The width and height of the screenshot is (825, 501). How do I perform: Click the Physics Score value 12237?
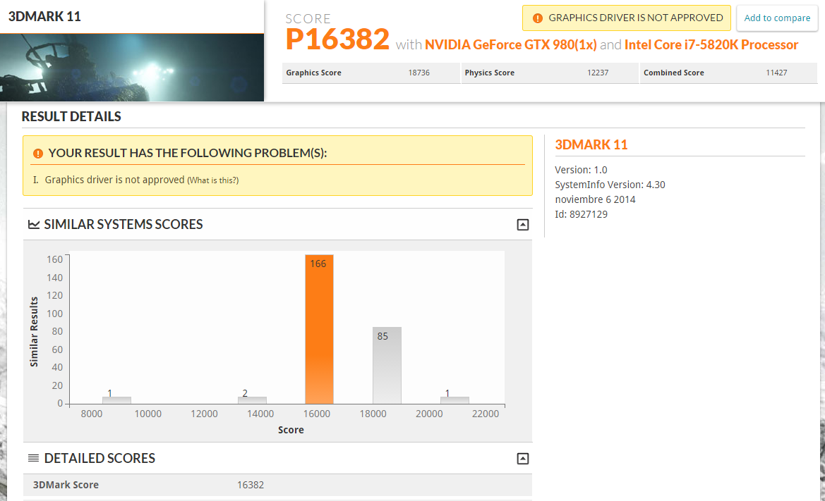598,73
